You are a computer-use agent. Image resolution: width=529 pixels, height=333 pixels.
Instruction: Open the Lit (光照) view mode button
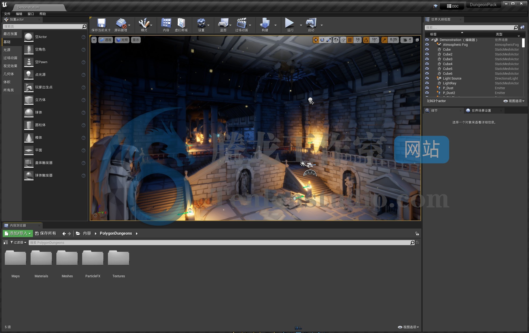122,40
